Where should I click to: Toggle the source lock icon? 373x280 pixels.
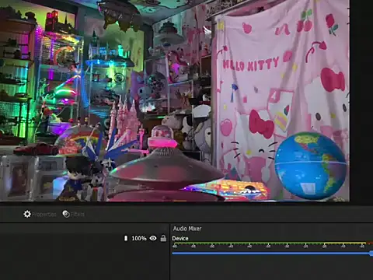(x=163, y=238)
